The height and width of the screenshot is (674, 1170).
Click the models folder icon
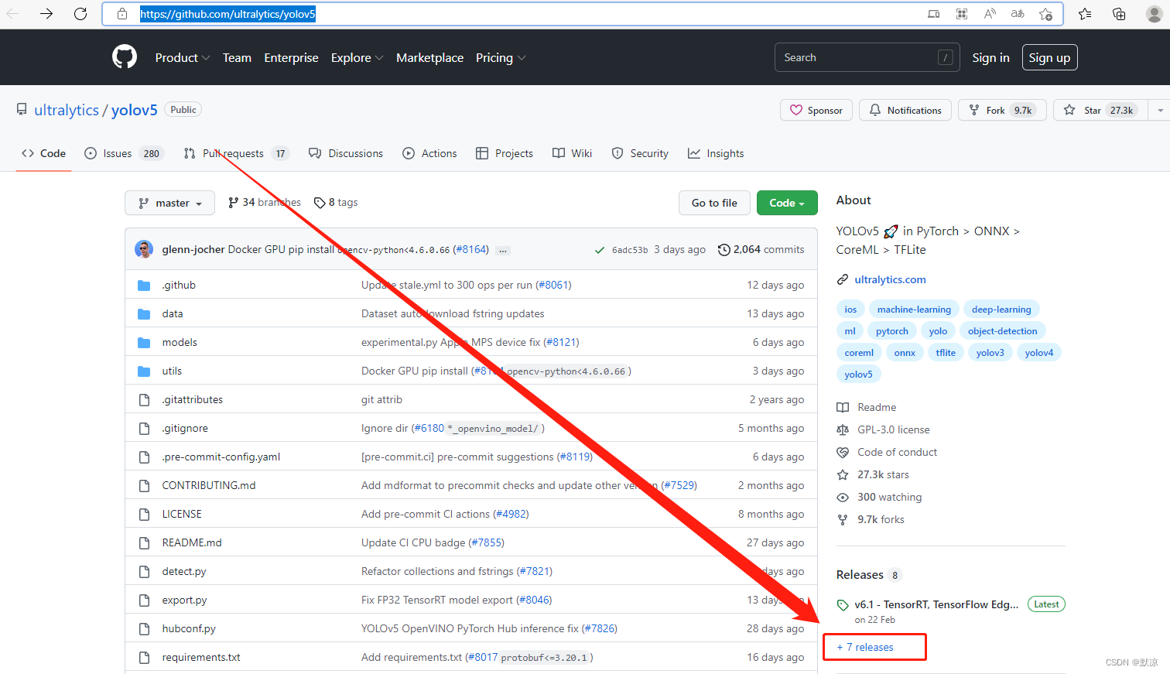(144, 342)
